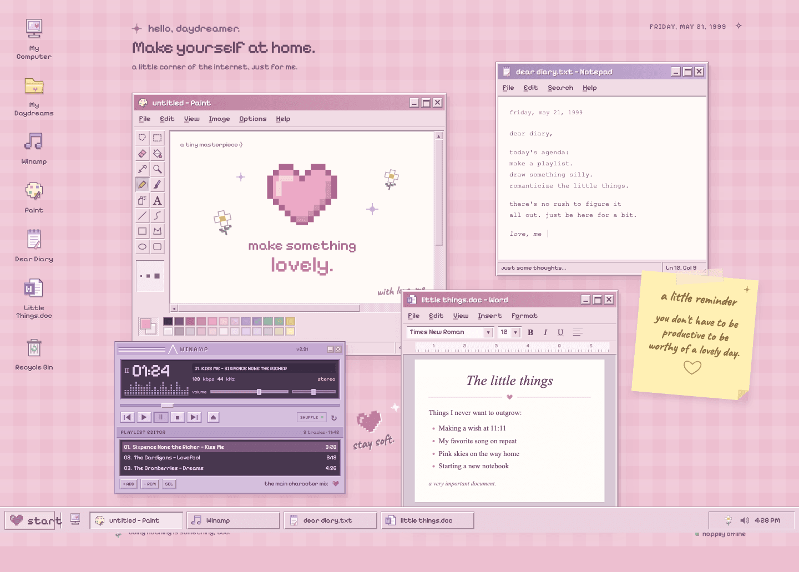
Task: Open the Options menu in Paint
Action: pos(252,119)
